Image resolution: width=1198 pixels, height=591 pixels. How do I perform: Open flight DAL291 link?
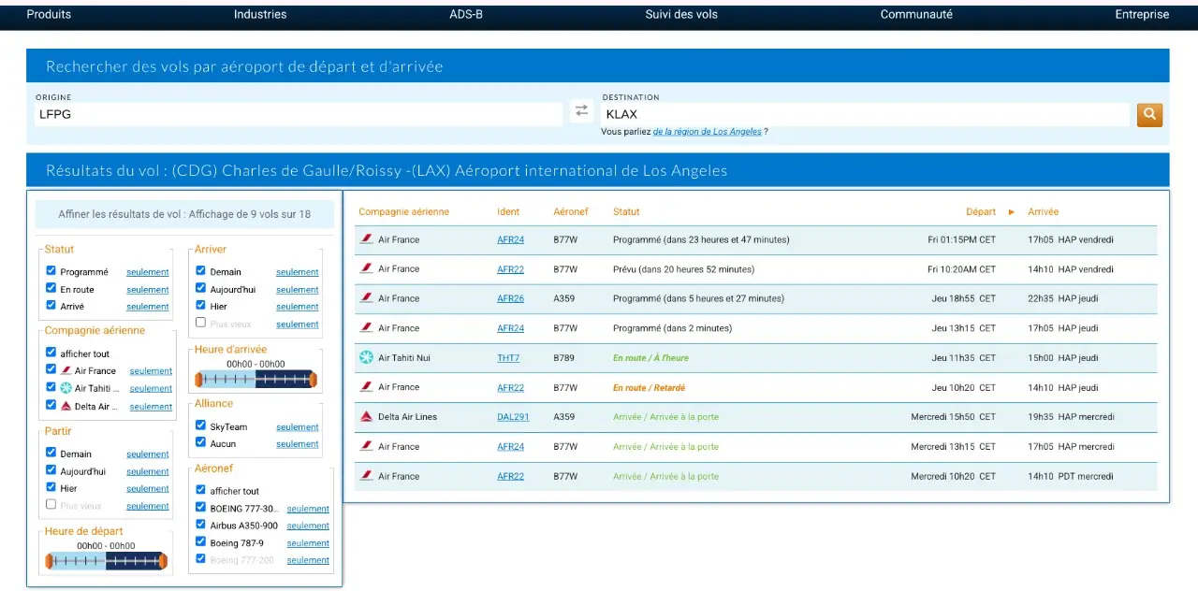click(513, 417)
